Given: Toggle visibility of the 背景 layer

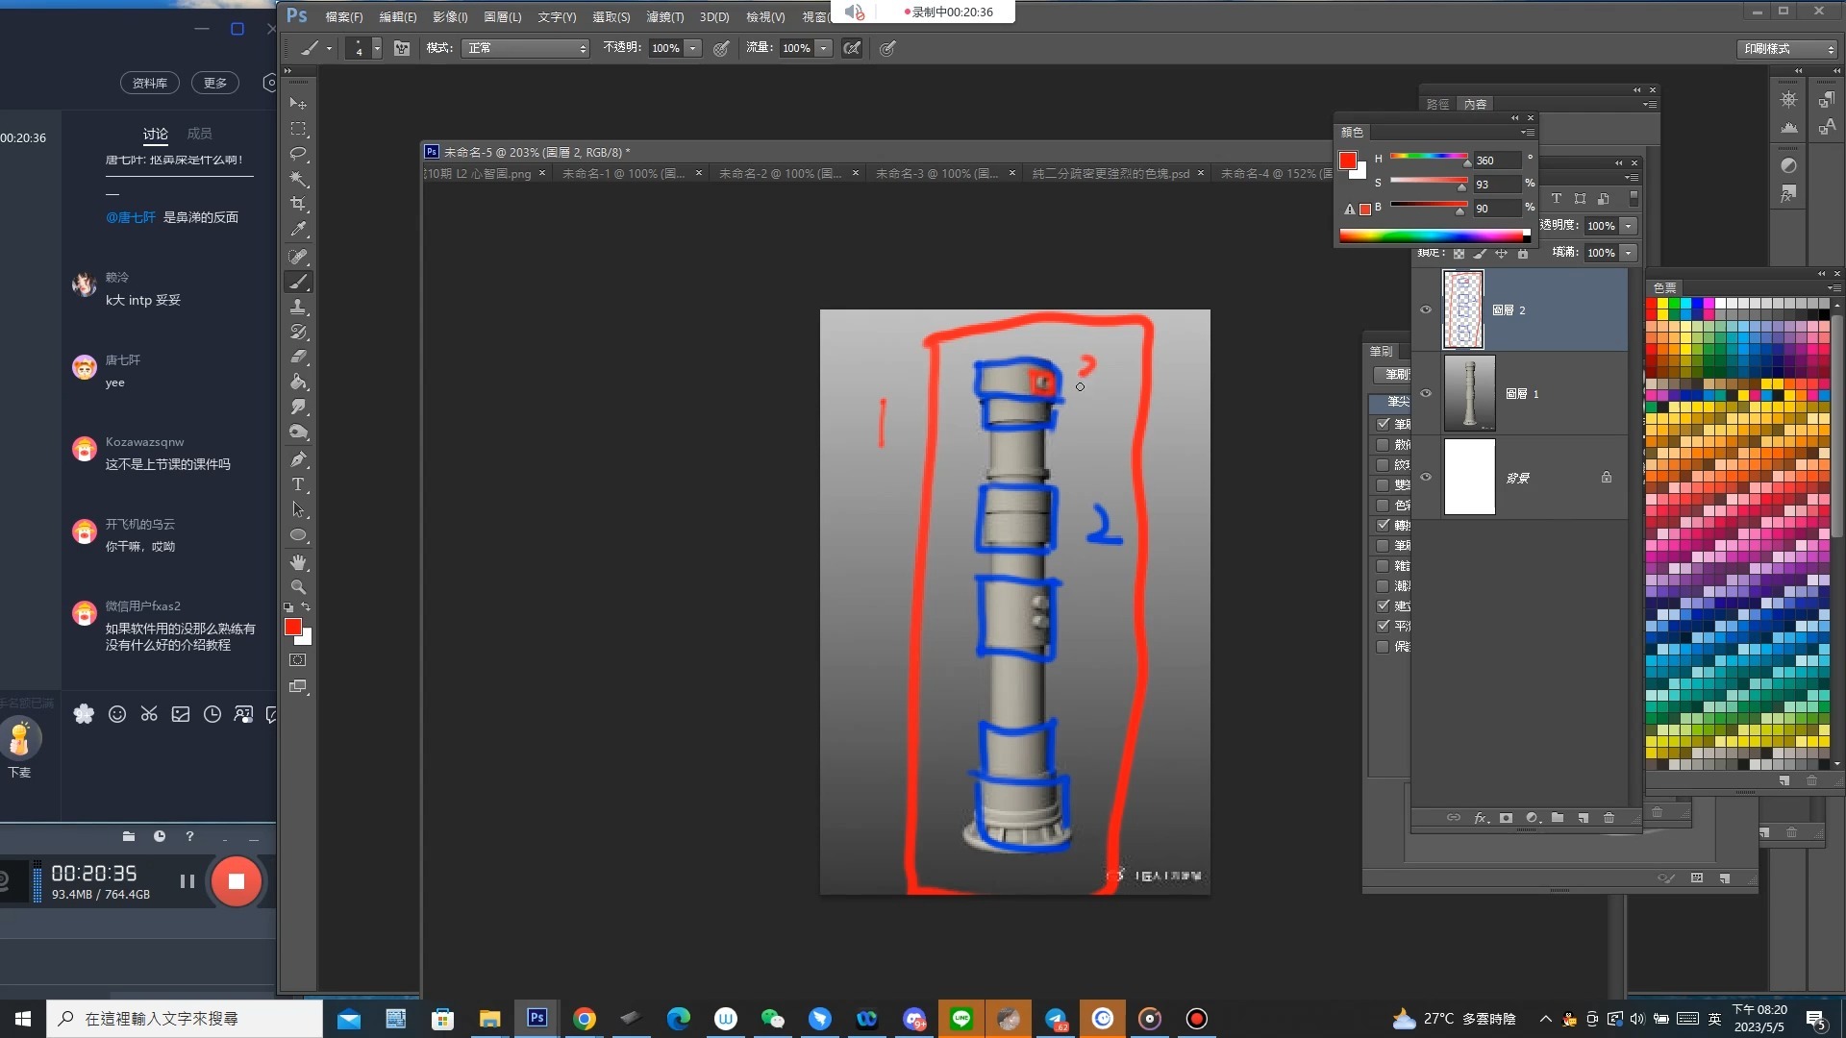Looking at the screenshot, I should coord(1426,477).
